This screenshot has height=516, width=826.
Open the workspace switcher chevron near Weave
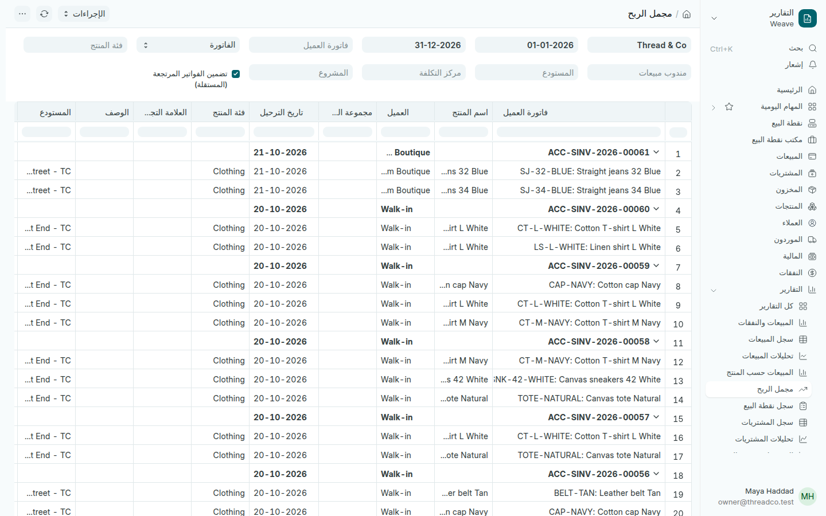(714, 18)
